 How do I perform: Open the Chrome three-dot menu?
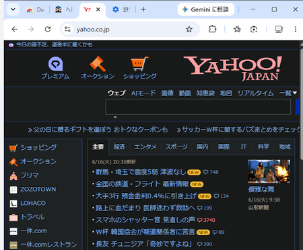(296, 30)
